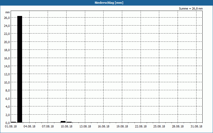Click the 14,0 y-axis label
This screenshot has width=213, height=133.
coord(7,66)
